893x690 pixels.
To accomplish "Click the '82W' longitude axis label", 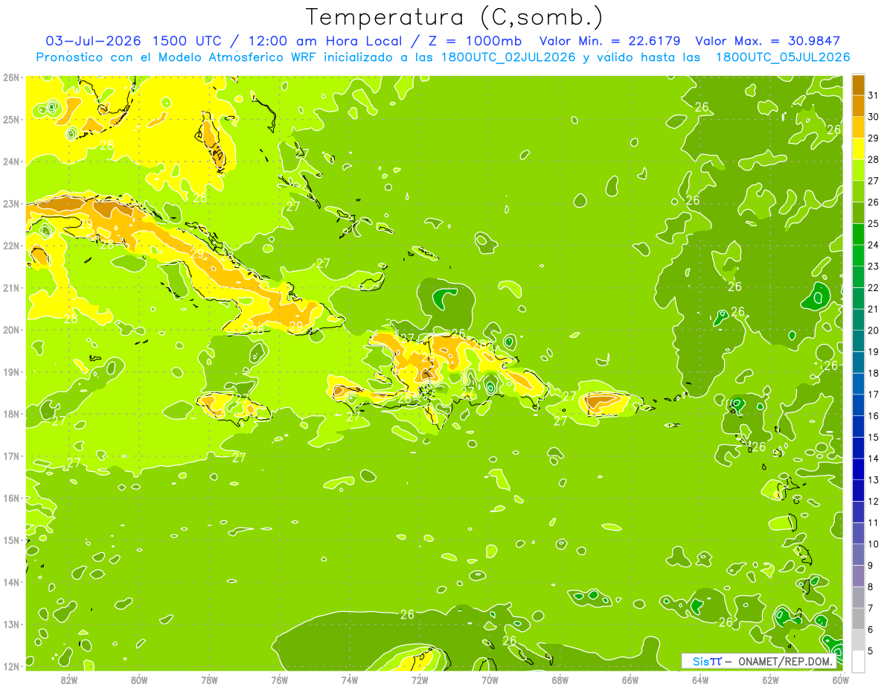I will (69, 680).
